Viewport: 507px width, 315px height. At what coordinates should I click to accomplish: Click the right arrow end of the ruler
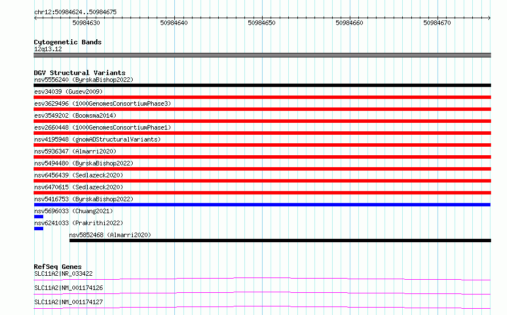click(x=489, y=18)
